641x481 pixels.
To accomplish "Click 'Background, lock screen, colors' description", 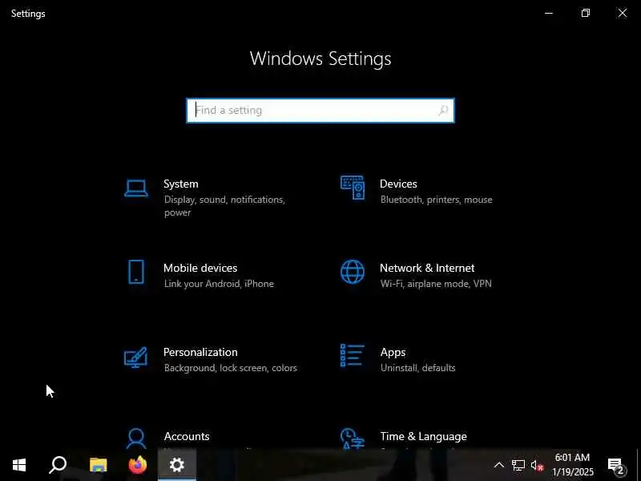I will 231,368.
